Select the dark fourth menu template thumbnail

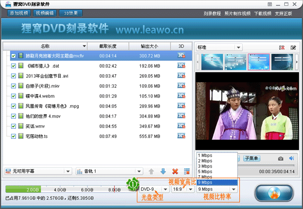(282, 62)
